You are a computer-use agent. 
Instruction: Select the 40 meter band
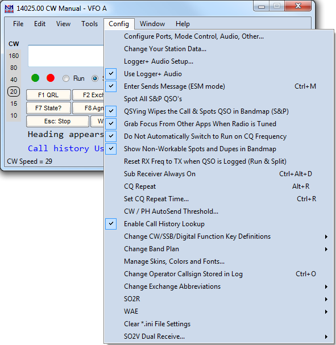point(14,80)
